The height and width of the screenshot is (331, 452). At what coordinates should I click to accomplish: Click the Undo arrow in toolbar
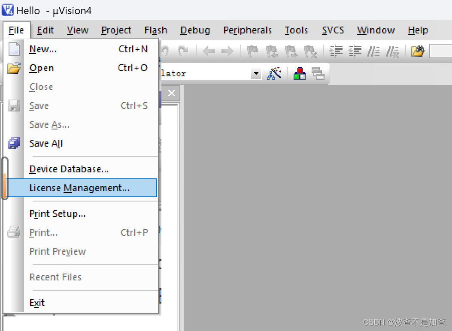pos(165,51)
